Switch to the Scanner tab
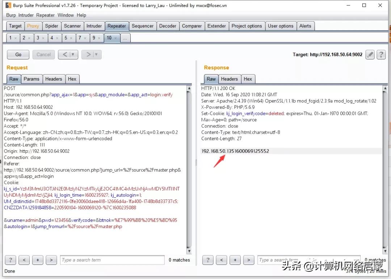This screenshot has height=279, width=391. [x=72, y=26]
